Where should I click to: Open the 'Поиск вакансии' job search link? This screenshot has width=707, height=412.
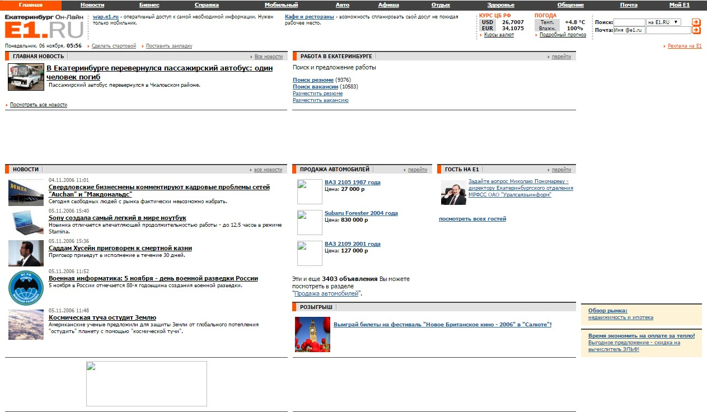(x=315, y=87)
